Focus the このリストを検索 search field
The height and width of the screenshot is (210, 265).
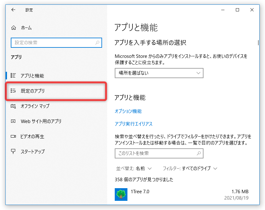pos(159,153)
